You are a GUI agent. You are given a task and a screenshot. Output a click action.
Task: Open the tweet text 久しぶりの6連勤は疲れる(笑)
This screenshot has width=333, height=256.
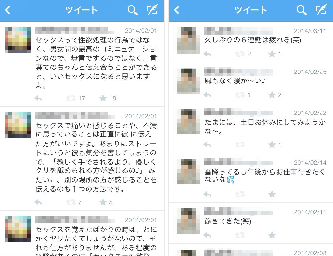(253, 40)
